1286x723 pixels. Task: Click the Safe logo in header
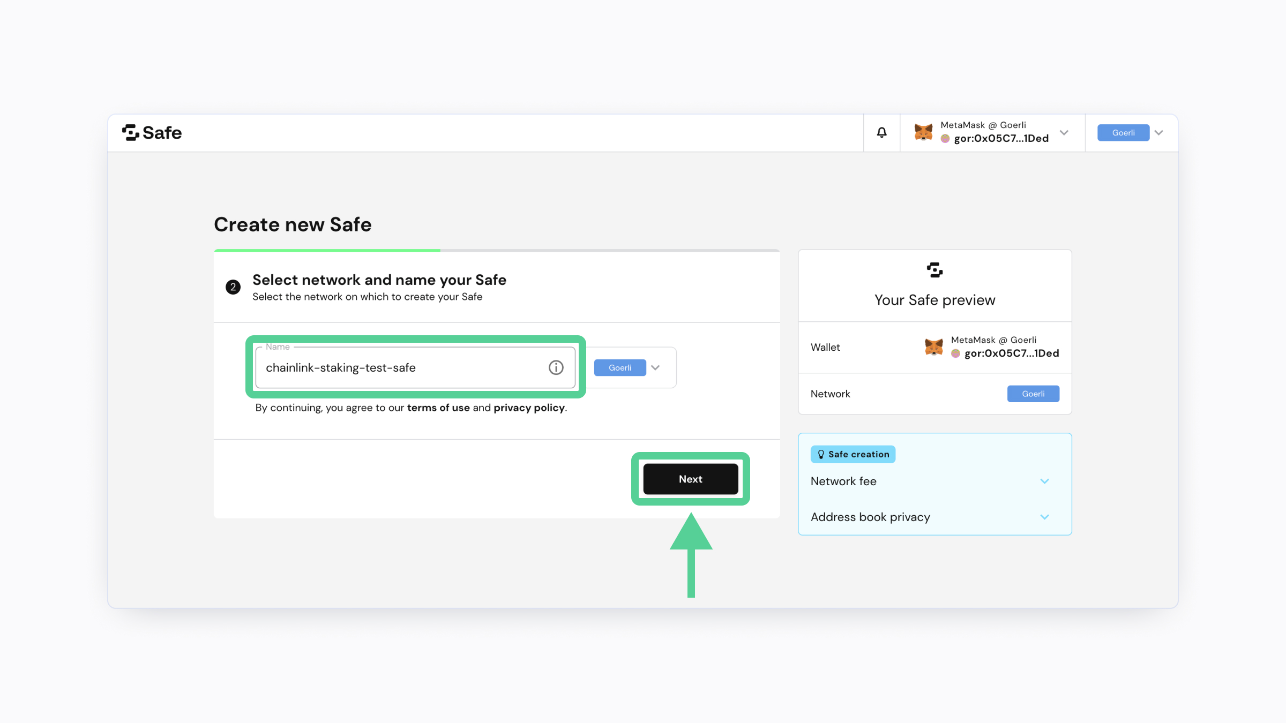pos(152,133)
